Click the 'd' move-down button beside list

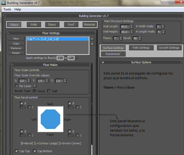click(x=92, y=44)
